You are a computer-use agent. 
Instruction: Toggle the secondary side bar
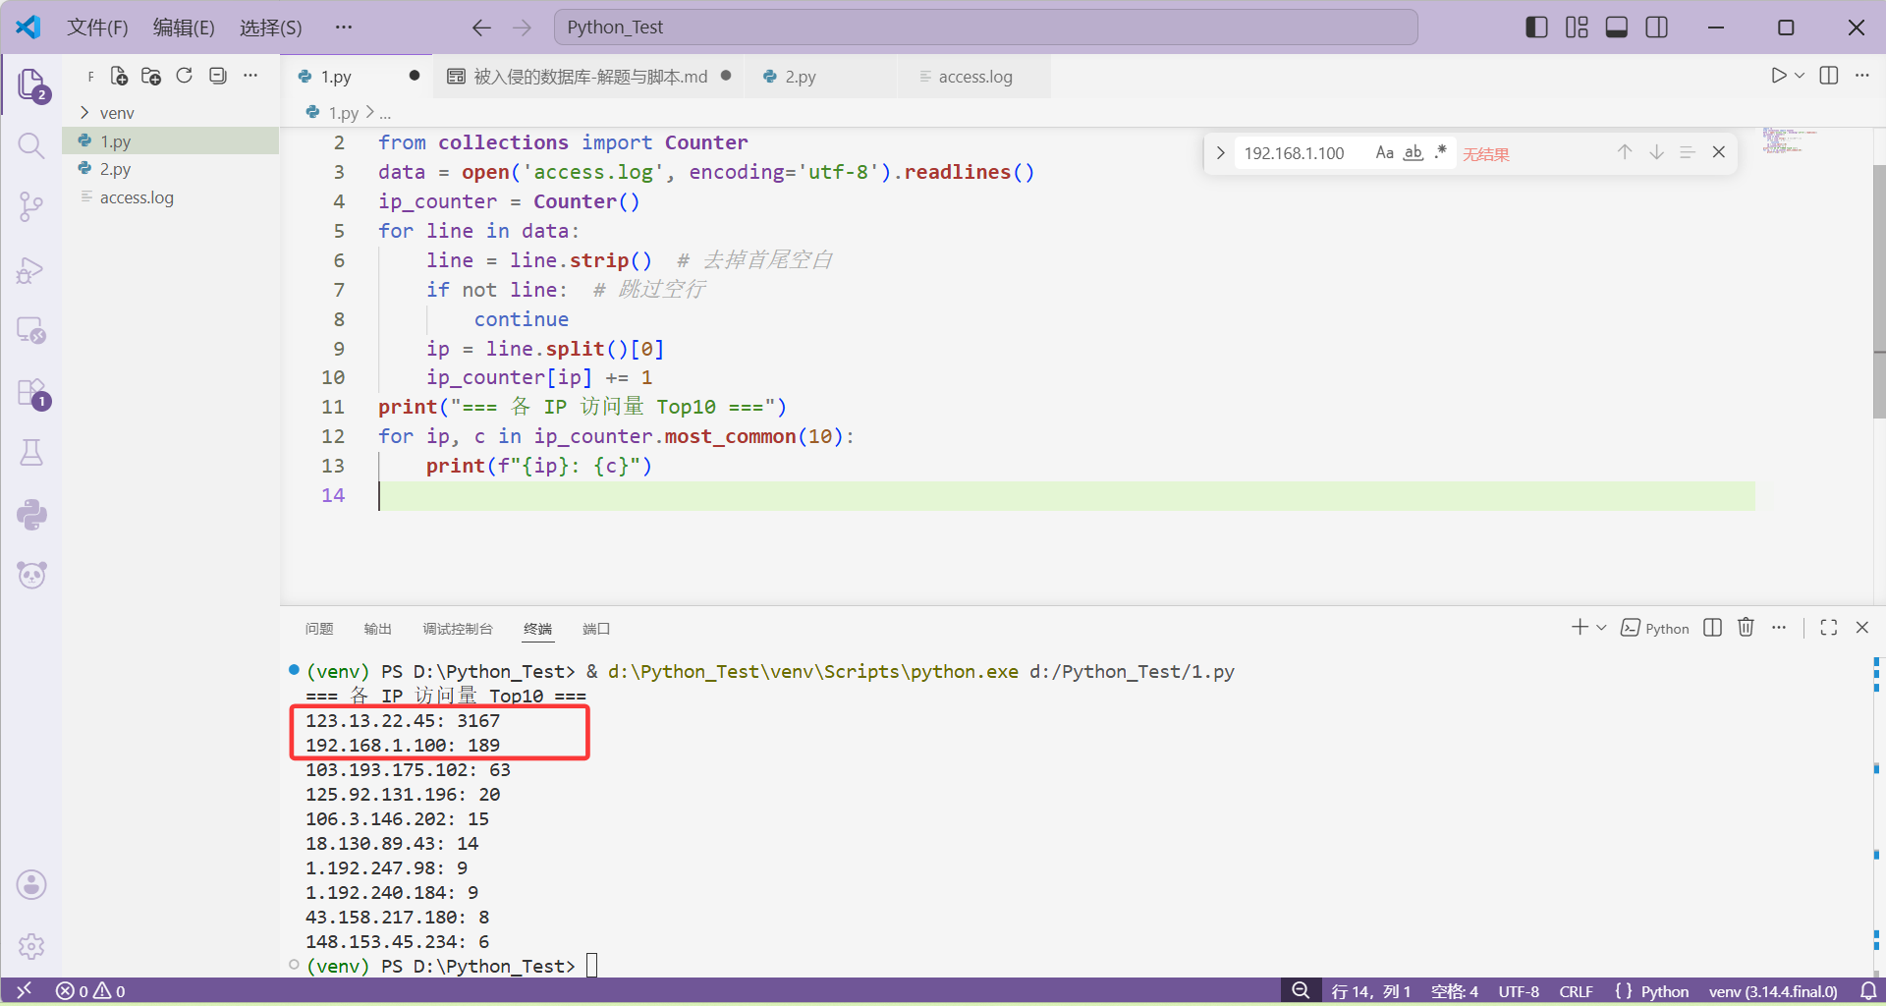pyautogui.click(x=1657, y=28)
